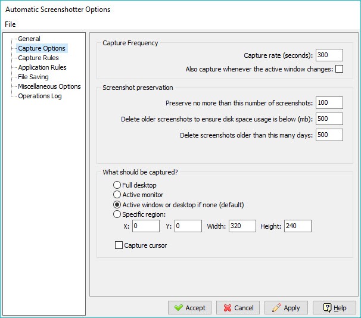
Task: Focus the preserve number of screenshots field
Action: (x=329, y=102)
